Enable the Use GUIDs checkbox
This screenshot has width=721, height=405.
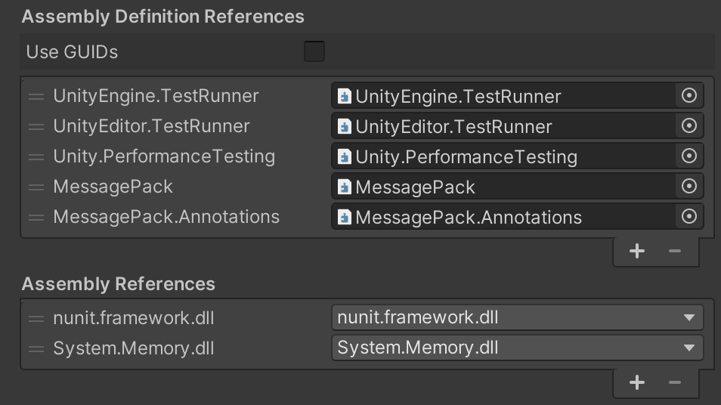pyautogui.click(x=314, y=52)
